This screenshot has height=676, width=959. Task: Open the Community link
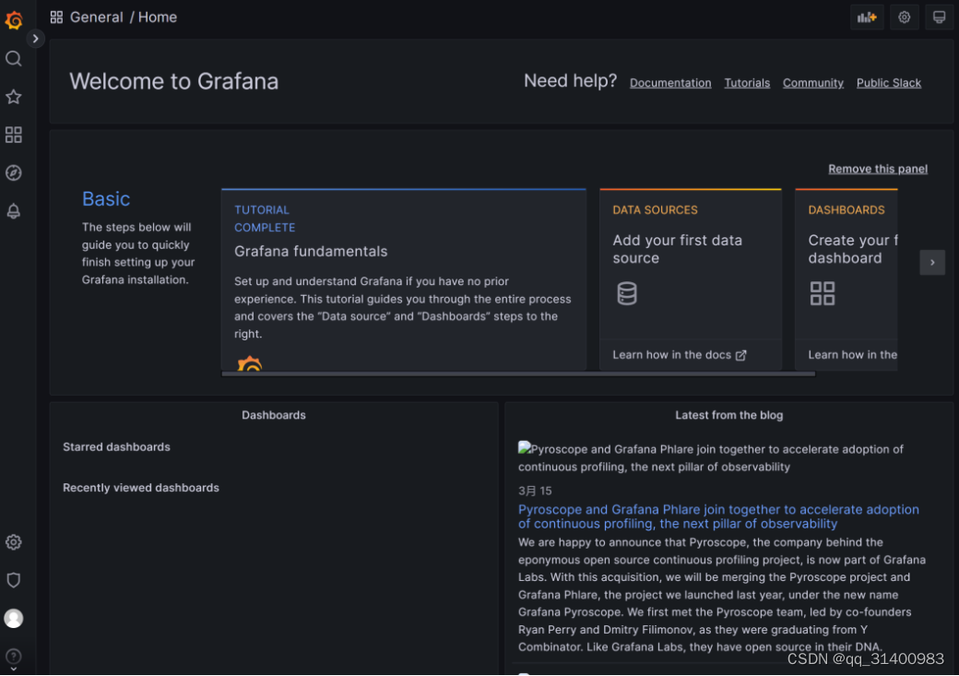[x=812, y=83]
